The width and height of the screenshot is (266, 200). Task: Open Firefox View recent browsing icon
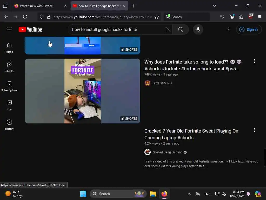pos(5,6)
